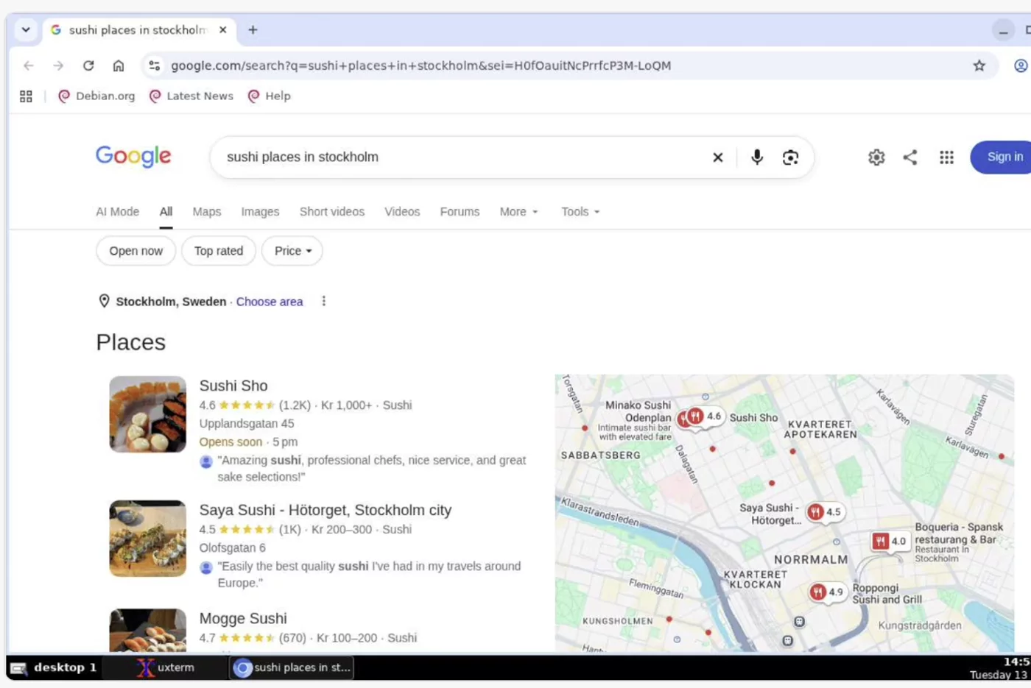Open new browser tab with plus icon

pyautogui.click(x=253, y=30)
